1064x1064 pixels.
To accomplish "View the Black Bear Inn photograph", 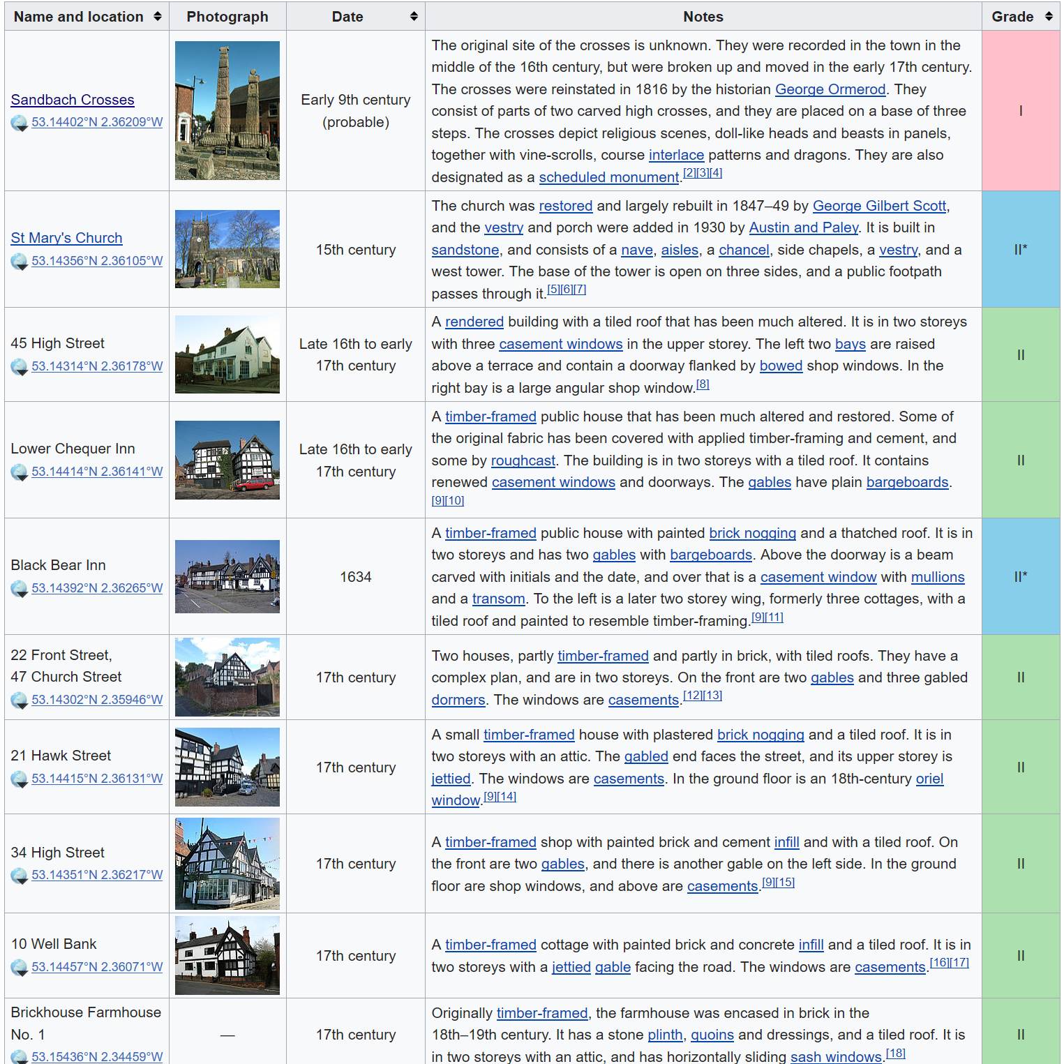I will click(x=227, y=576).
